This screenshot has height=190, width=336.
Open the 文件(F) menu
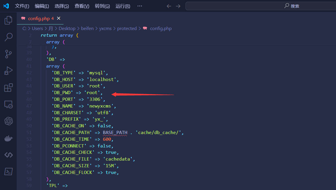click(x=22, y=6)
